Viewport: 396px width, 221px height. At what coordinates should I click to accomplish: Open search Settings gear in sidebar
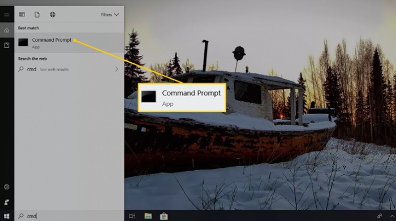[x=7, y=187]
